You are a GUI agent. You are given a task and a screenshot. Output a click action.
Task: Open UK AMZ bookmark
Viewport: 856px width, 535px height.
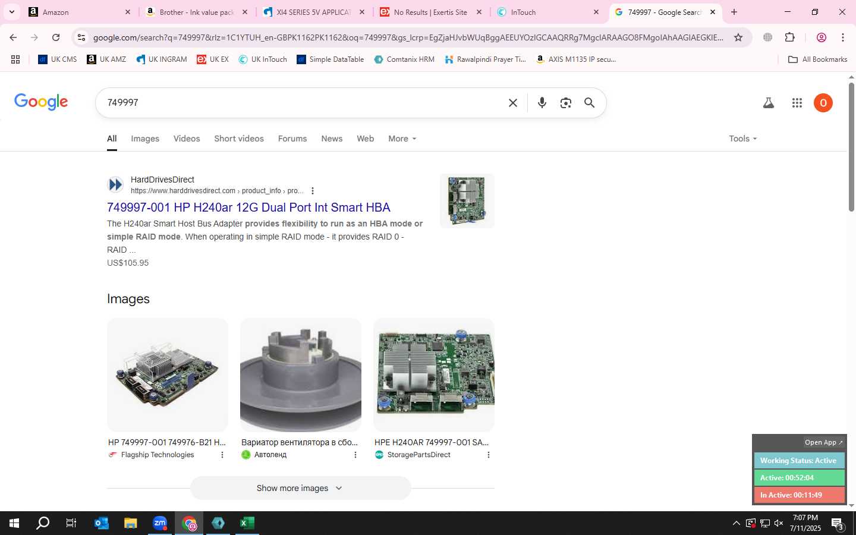point(106,59)
